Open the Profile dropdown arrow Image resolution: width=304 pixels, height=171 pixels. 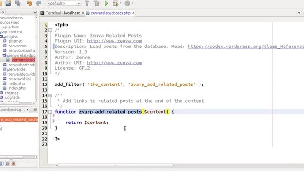pyautogui.click(x=133, y=3)
